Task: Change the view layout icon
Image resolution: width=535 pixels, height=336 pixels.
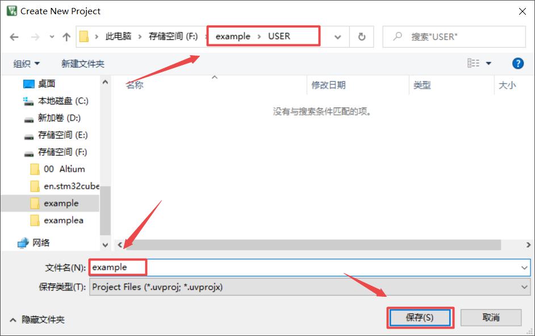Action: point(473,63)
